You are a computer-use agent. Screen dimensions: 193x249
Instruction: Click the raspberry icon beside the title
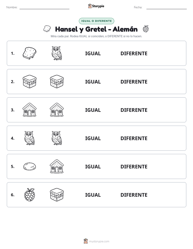click(146, 29)
